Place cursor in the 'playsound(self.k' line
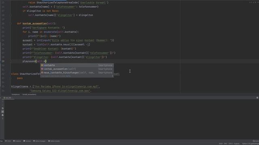Screen dimensions: 259x145 pyautogui.click(x=34, y=61)
